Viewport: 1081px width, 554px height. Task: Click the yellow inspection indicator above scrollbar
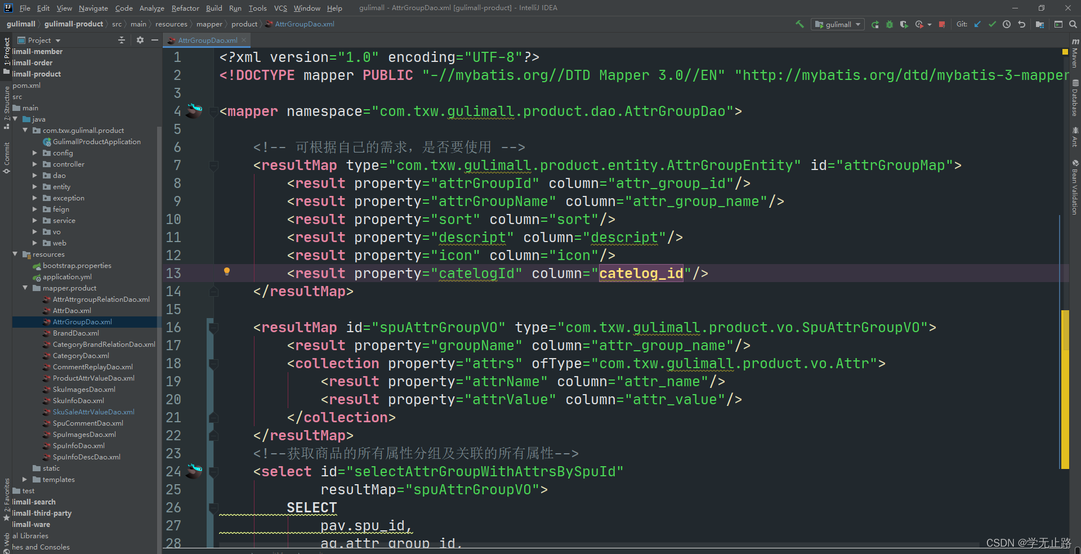click(x=1065, y=52)
